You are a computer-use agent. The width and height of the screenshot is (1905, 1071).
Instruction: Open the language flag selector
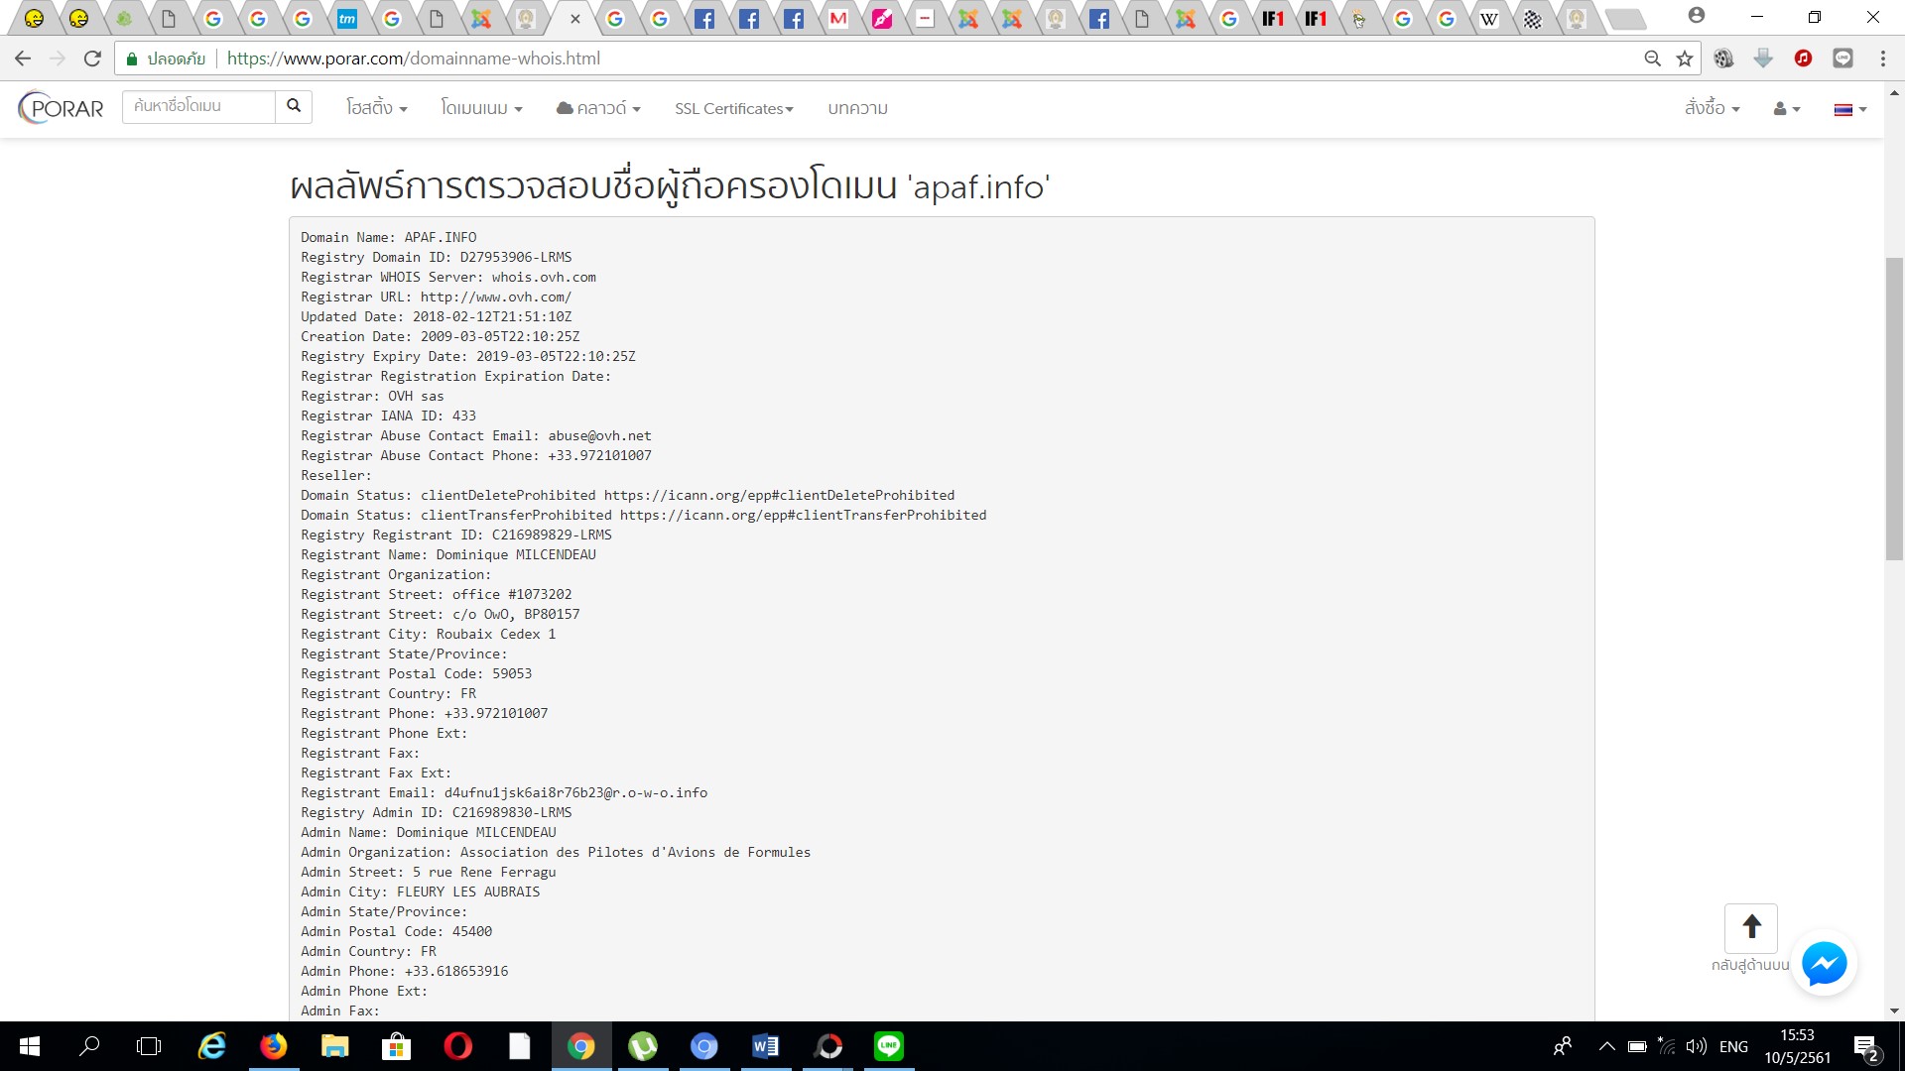1849,109
